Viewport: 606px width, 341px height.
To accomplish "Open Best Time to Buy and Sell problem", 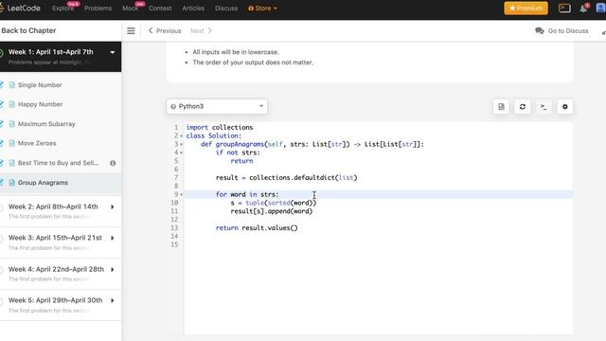I will [x=58, y=163].
